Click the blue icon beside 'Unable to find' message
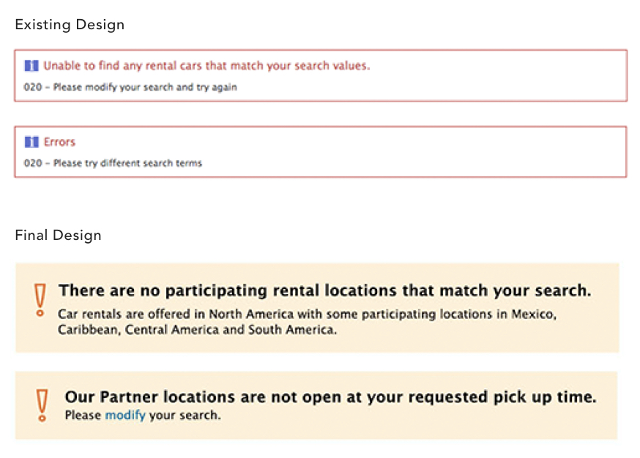This screenshot has height=458, width=640. click(31, 66)
